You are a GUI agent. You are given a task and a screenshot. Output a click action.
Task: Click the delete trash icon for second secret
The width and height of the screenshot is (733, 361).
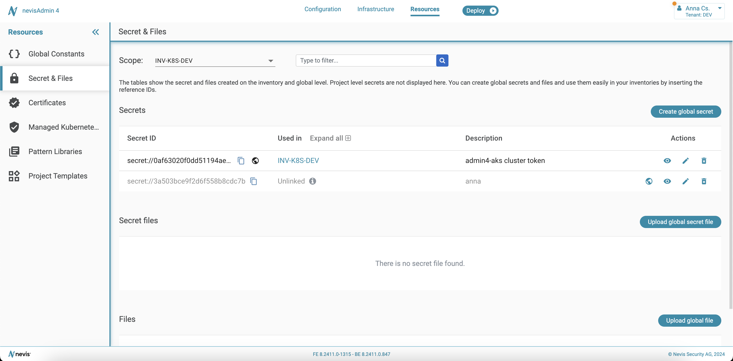703,181
